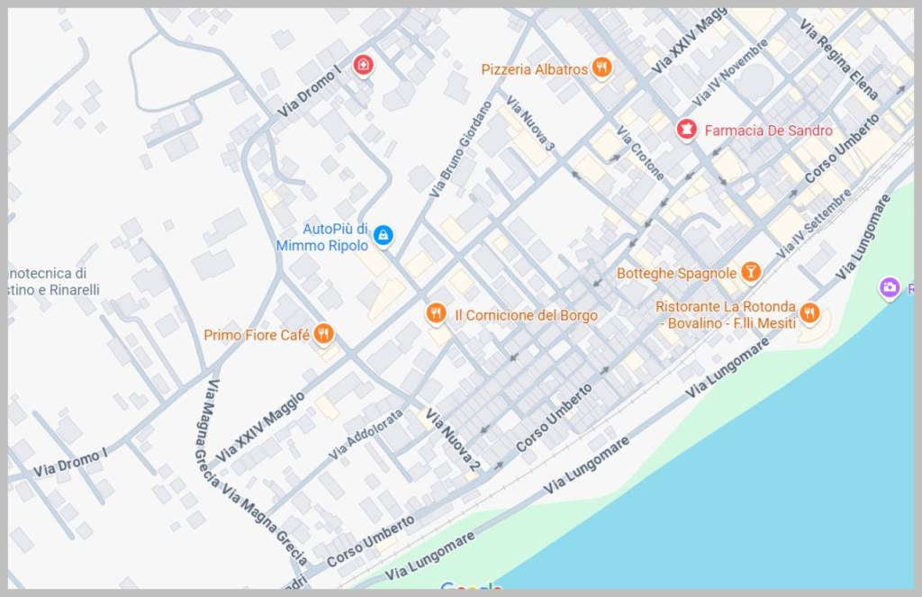The image size is (922, 597).
Task: Select the Via Nuova 3 street label
Action: pos(530,123)
